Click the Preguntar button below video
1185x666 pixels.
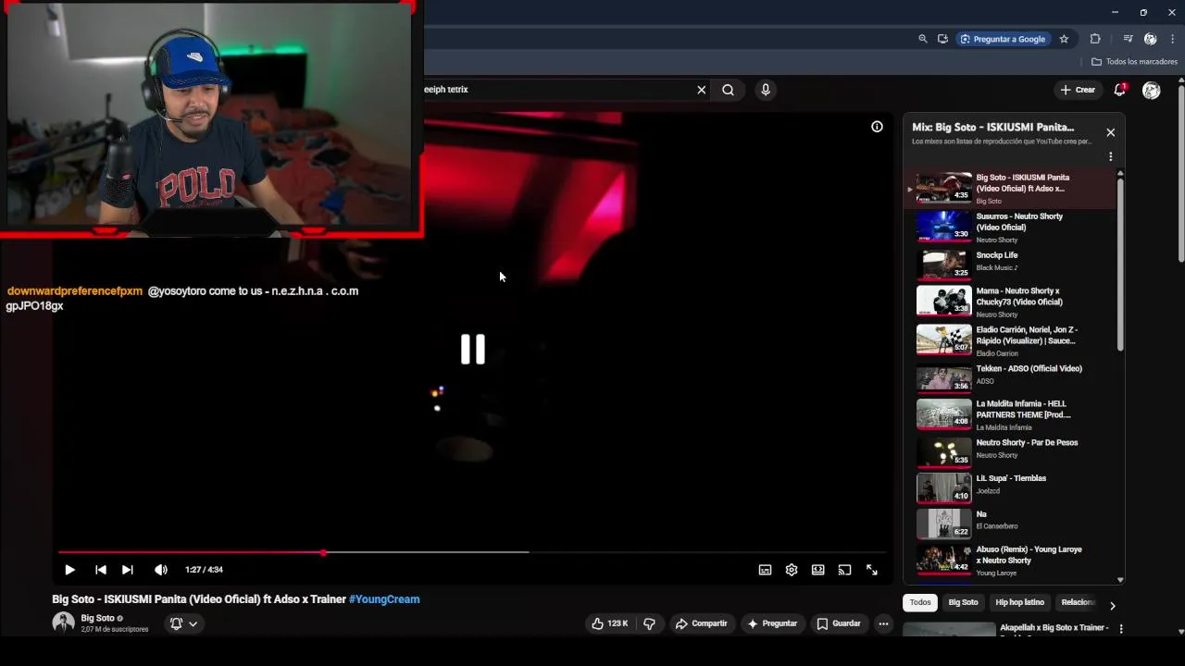point(772,623)
